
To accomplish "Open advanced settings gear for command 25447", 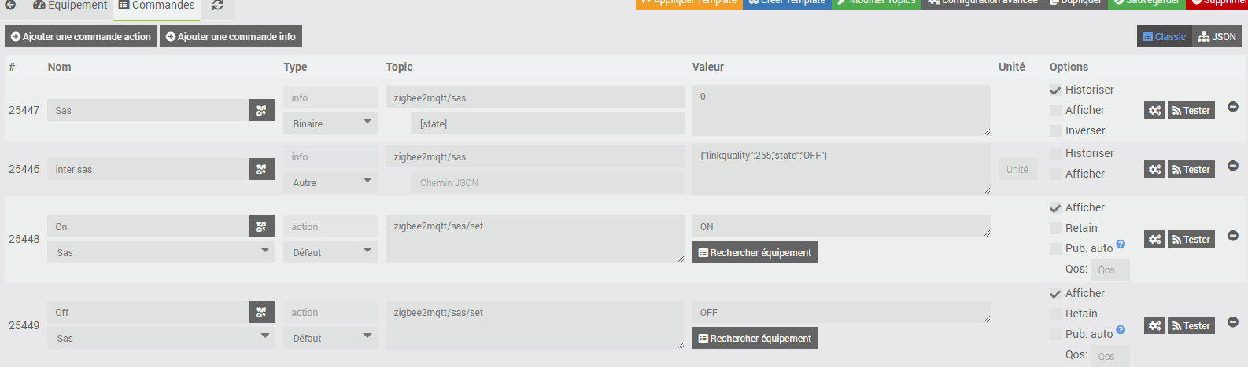I will point(1154,111).
